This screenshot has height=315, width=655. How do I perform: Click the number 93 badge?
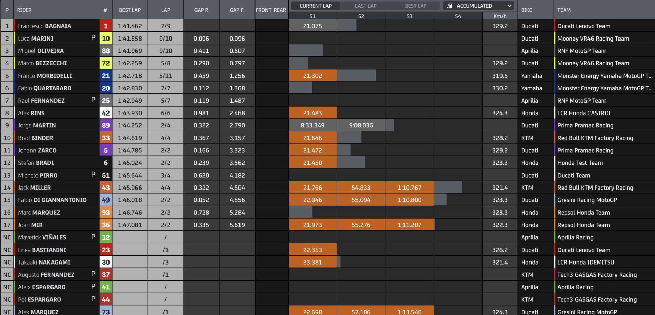point(106,212)
